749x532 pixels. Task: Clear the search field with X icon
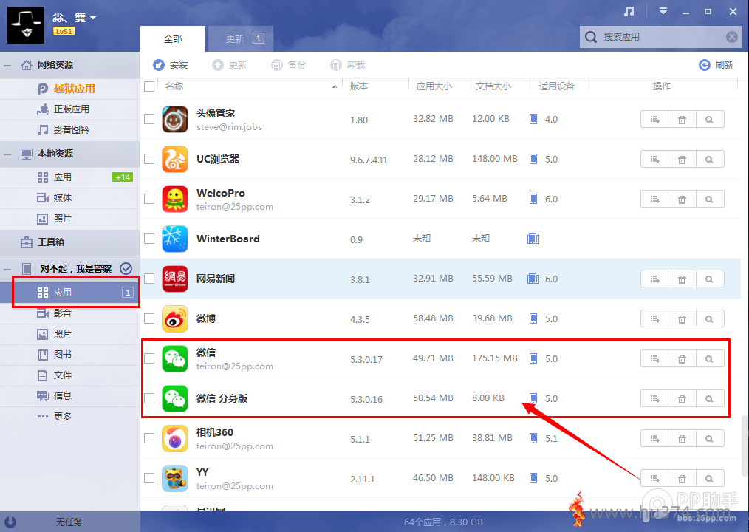[x=732, y=37]
